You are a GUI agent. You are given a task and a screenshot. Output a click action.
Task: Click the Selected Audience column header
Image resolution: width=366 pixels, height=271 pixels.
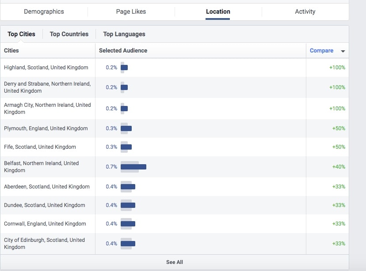pos(123,51)
